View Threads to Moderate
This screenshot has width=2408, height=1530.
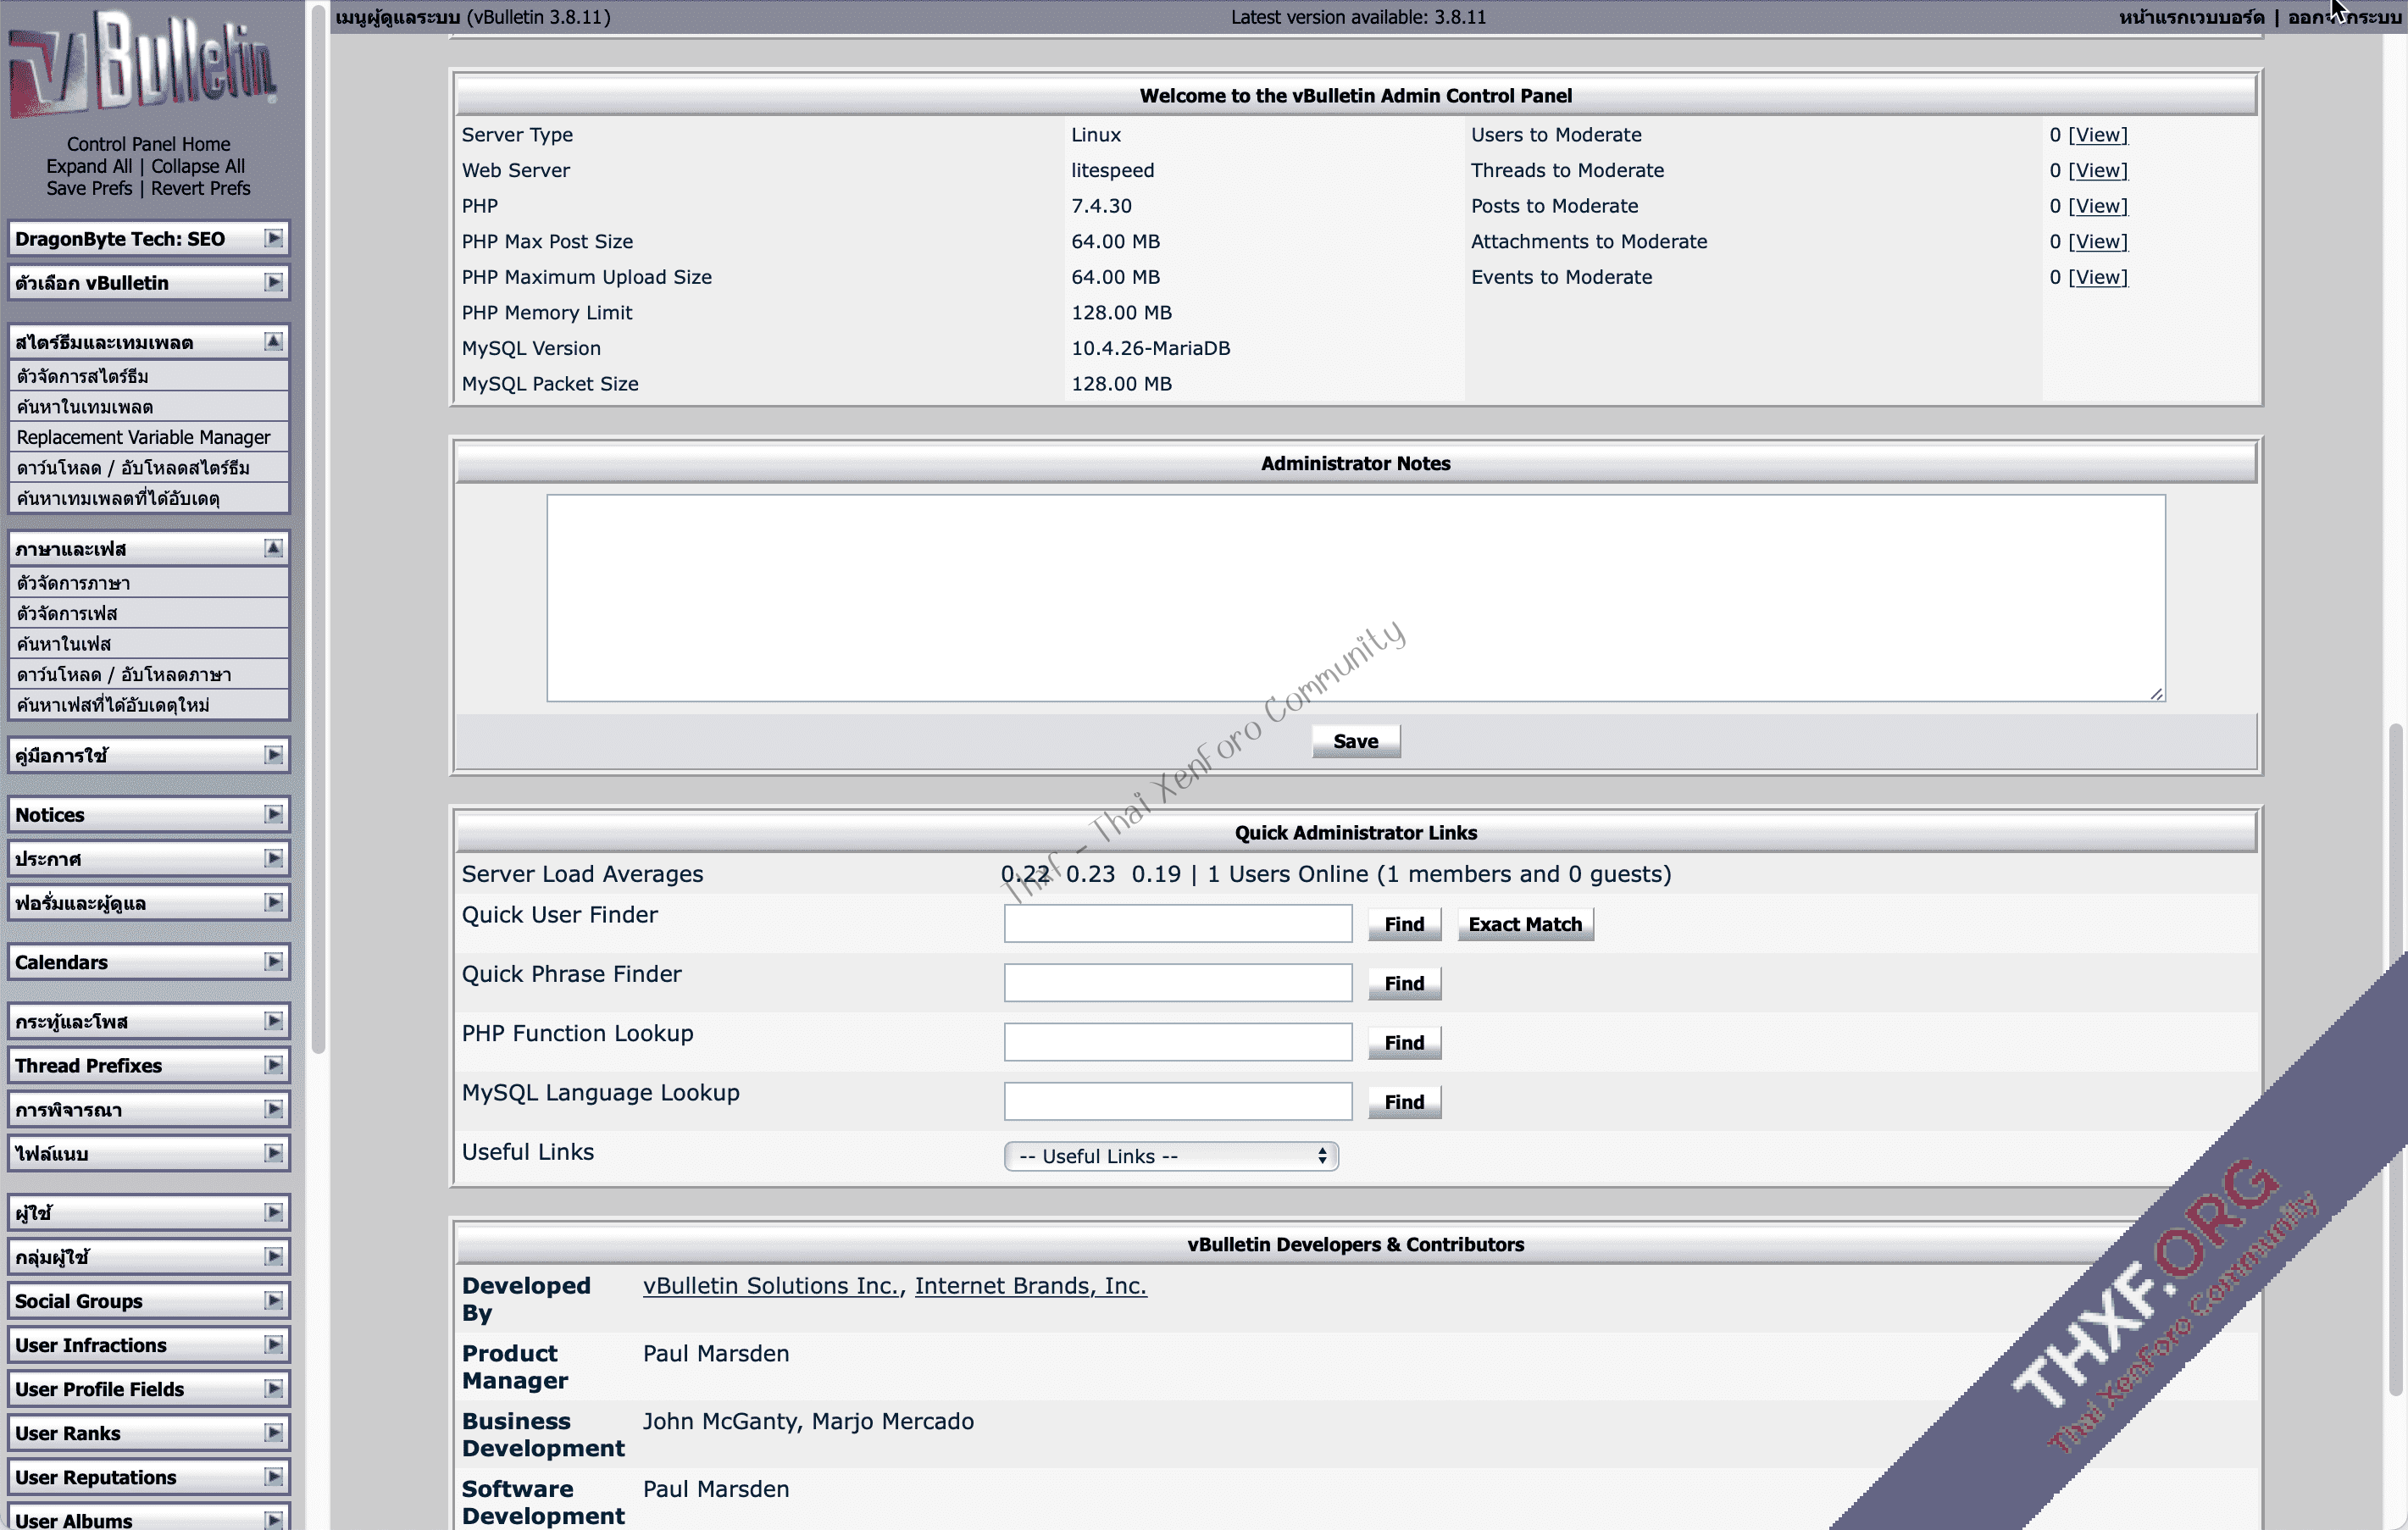tap(2097, 170)
